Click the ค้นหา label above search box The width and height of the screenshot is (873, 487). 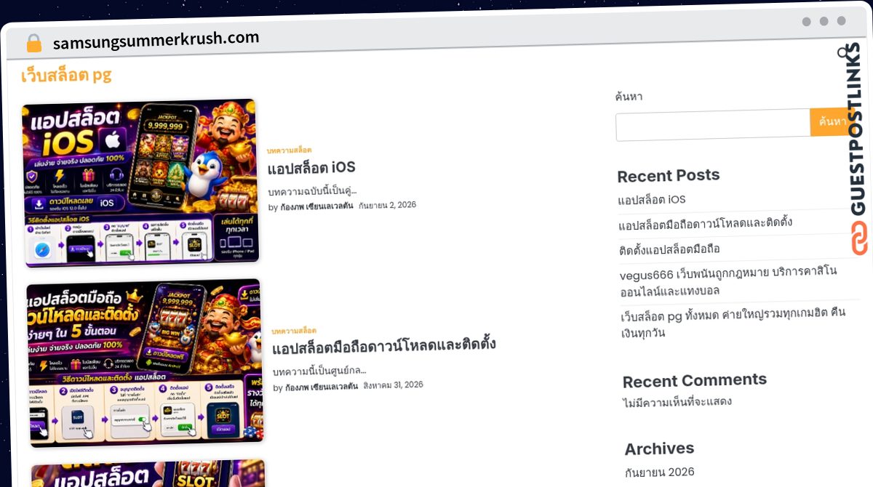pos(629,97)
